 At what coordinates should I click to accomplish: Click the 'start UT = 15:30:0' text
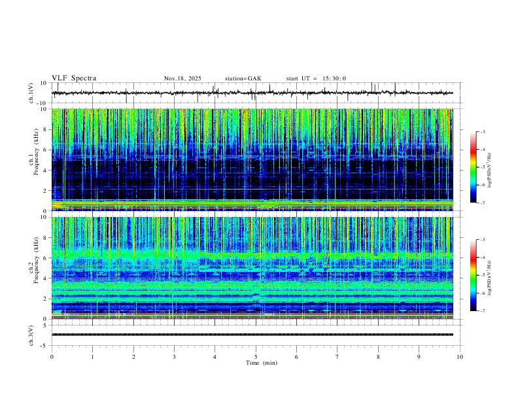click(316, 78)
